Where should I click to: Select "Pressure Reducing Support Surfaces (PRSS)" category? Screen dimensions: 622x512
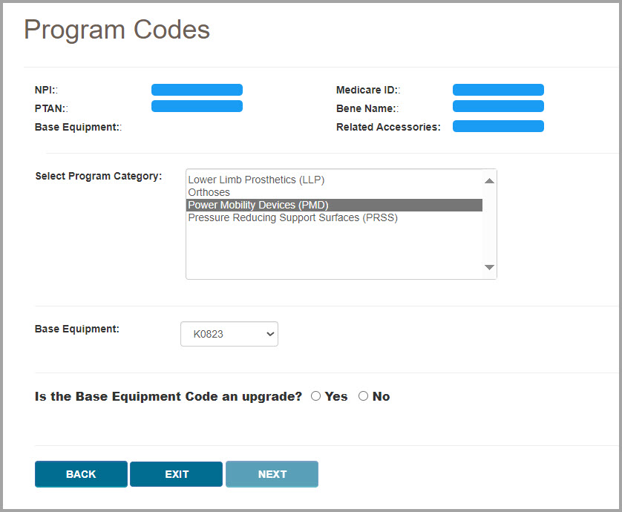pyautogui.click(x=292, y=217)
